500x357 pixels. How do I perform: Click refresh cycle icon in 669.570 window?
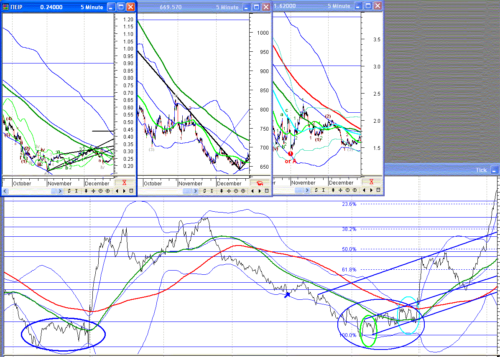point(204,191)
